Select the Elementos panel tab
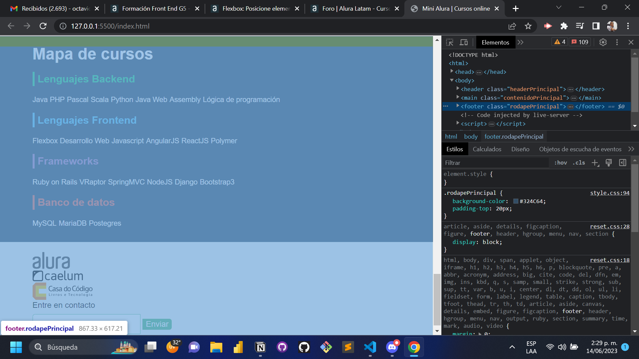Image resolution: width=639 pixels, height=359 pixels. point(495,42)
